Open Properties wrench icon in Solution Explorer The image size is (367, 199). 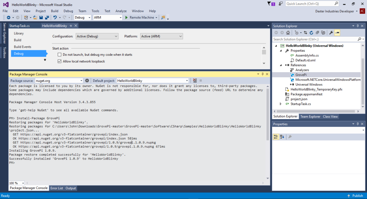(x=331, y=33)
